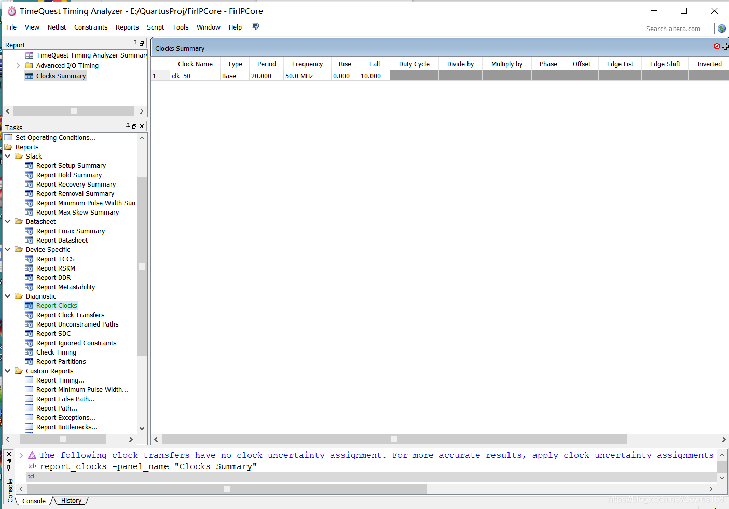
Task: Float the Tasks panel with the undock icon
Action: (134, 126)
